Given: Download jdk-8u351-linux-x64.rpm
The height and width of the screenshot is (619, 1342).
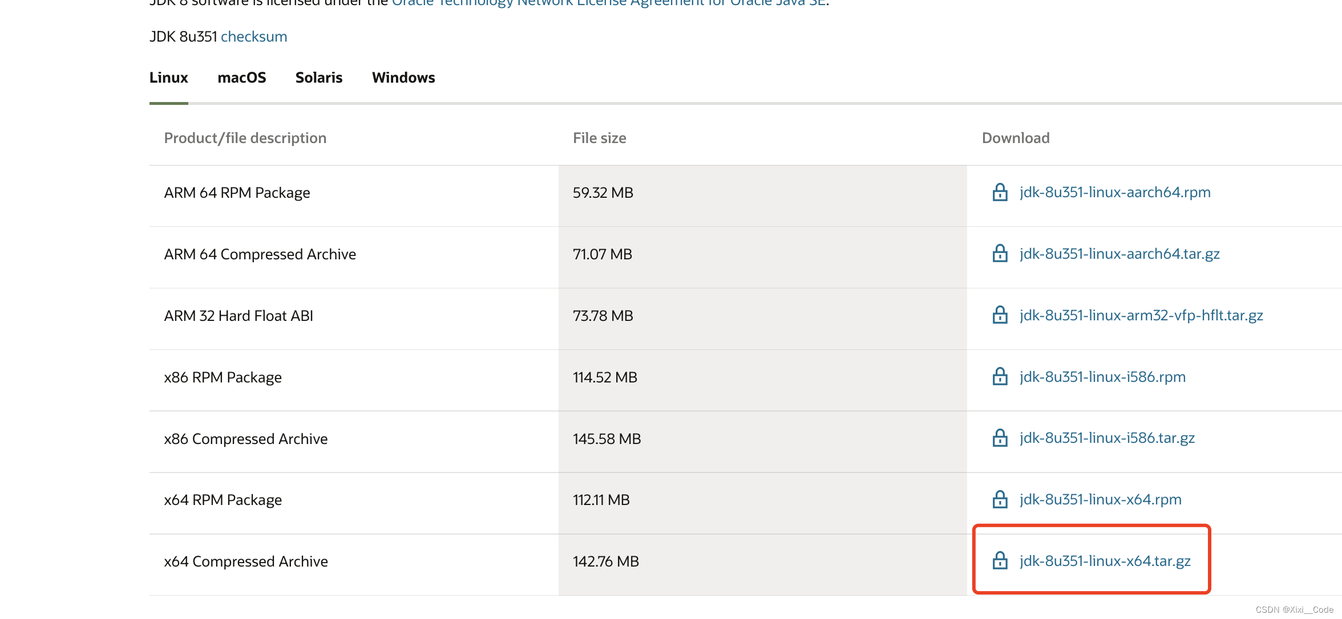Looking at the screenshot, I should (1100, 499).
